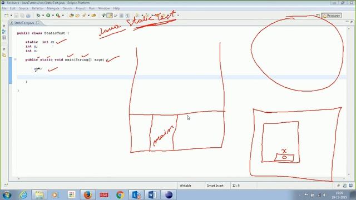The image size is (356, 200).
Task: Click the New file toolbar icon
Action: (x=6, y=16)
